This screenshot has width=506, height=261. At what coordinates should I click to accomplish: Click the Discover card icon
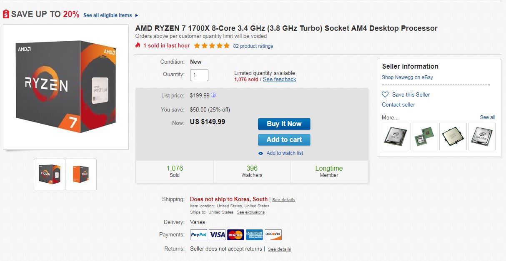[273, 235]
